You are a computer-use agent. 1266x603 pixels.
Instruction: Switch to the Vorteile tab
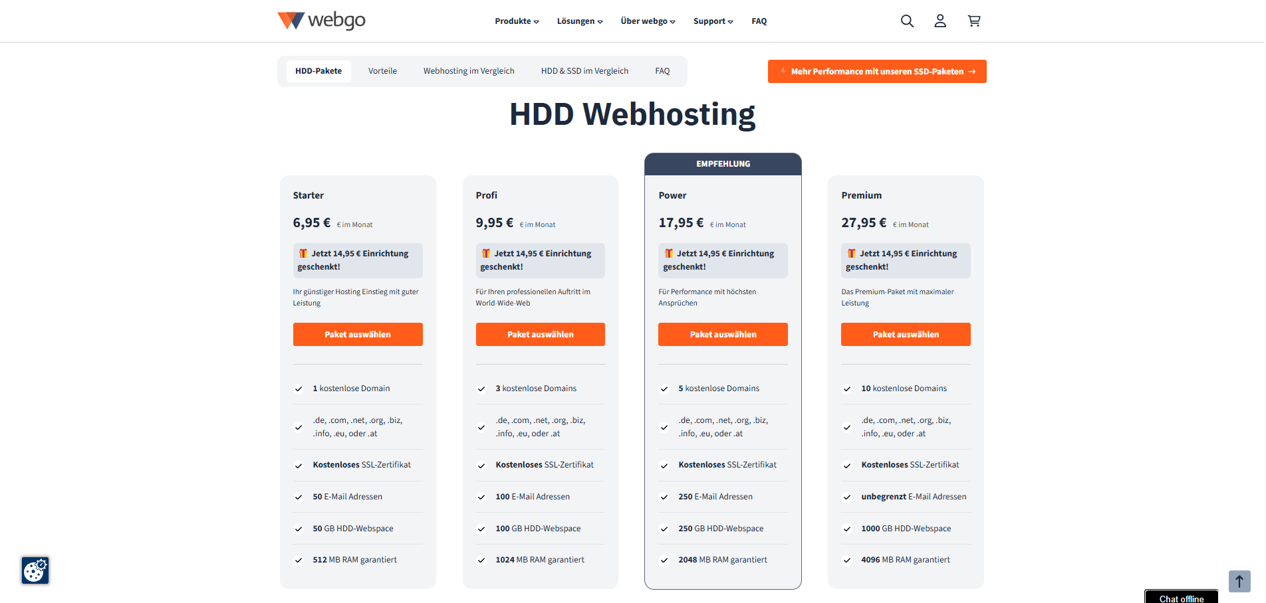[382, 70]
